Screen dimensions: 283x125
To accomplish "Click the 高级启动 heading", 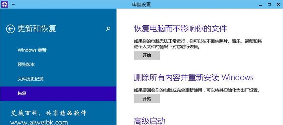I will (149, 121).
